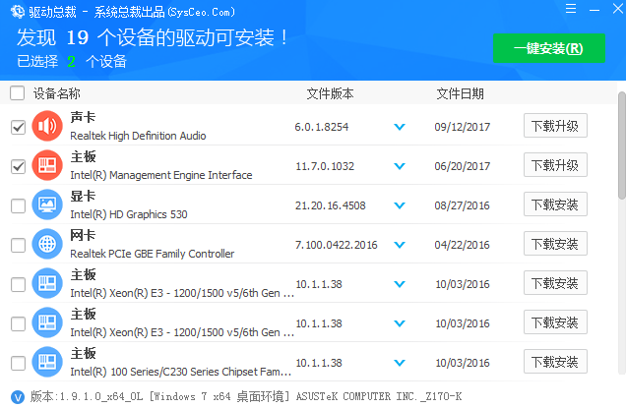Image resolution: width=626 pixels, height=408 pixels.
Task: Check the 100 Series/C230 Chipset checkbox
Action: [x=18, y=363]
